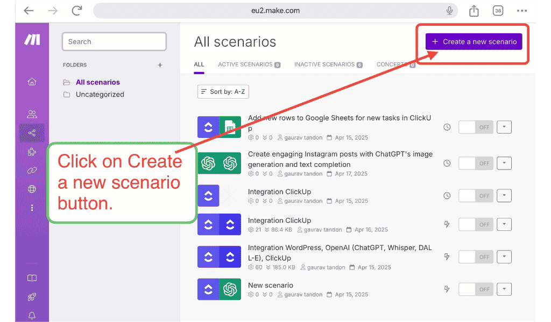The height and width of the screenshot is (322, 551).
Task: Open the Resource hub book icon
Action: (32, 278)
